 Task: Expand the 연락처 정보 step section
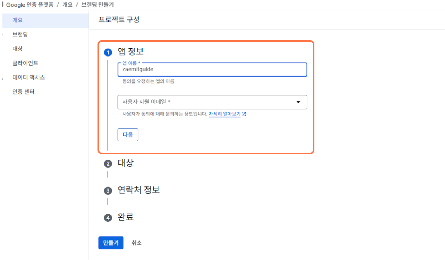click(139, 190)
